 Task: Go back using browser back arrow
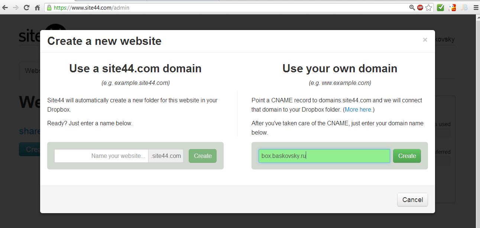(5, 7)
